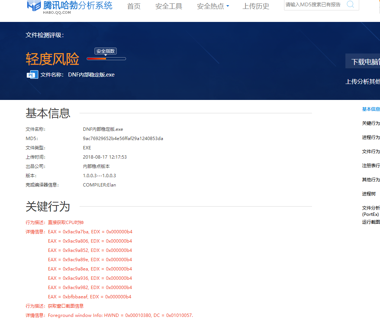380x321 pixels.
Task: Jump to the 进程树 section in sidebar
Action: click(368, 194)
